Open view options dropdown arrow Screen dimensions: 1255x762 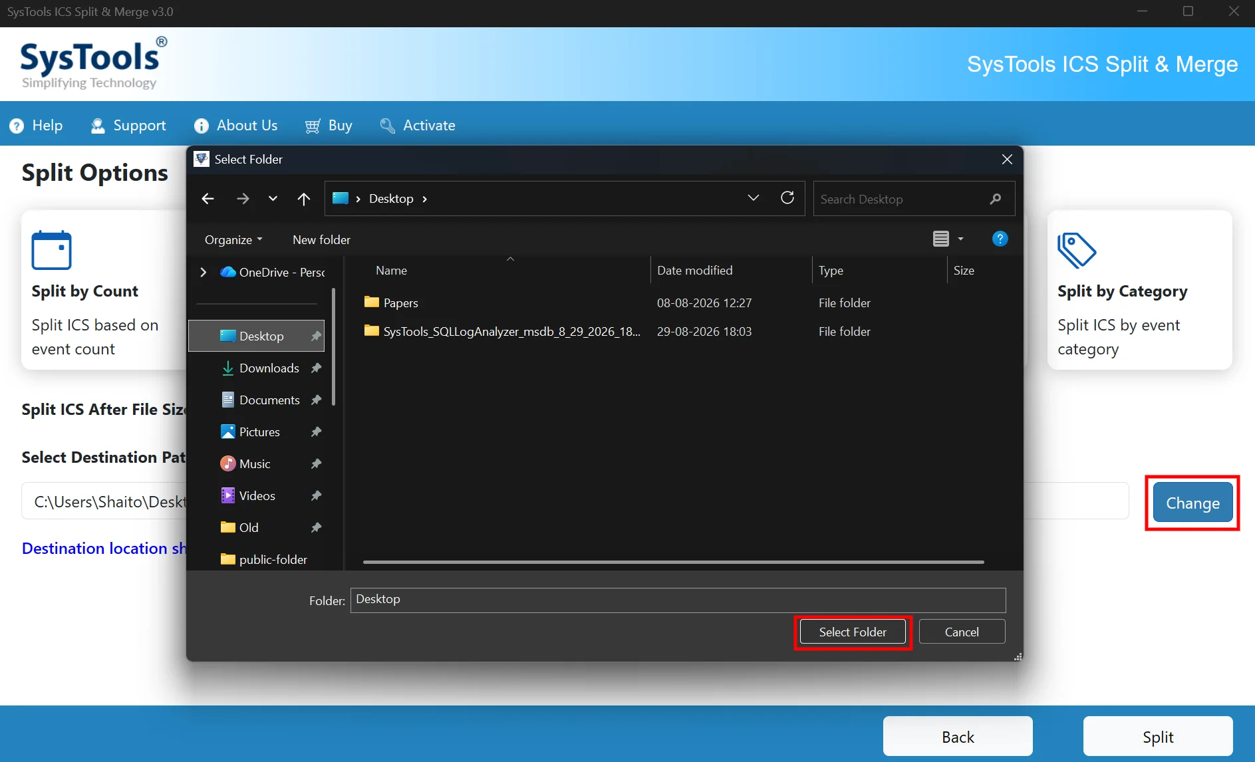(960, 239)
